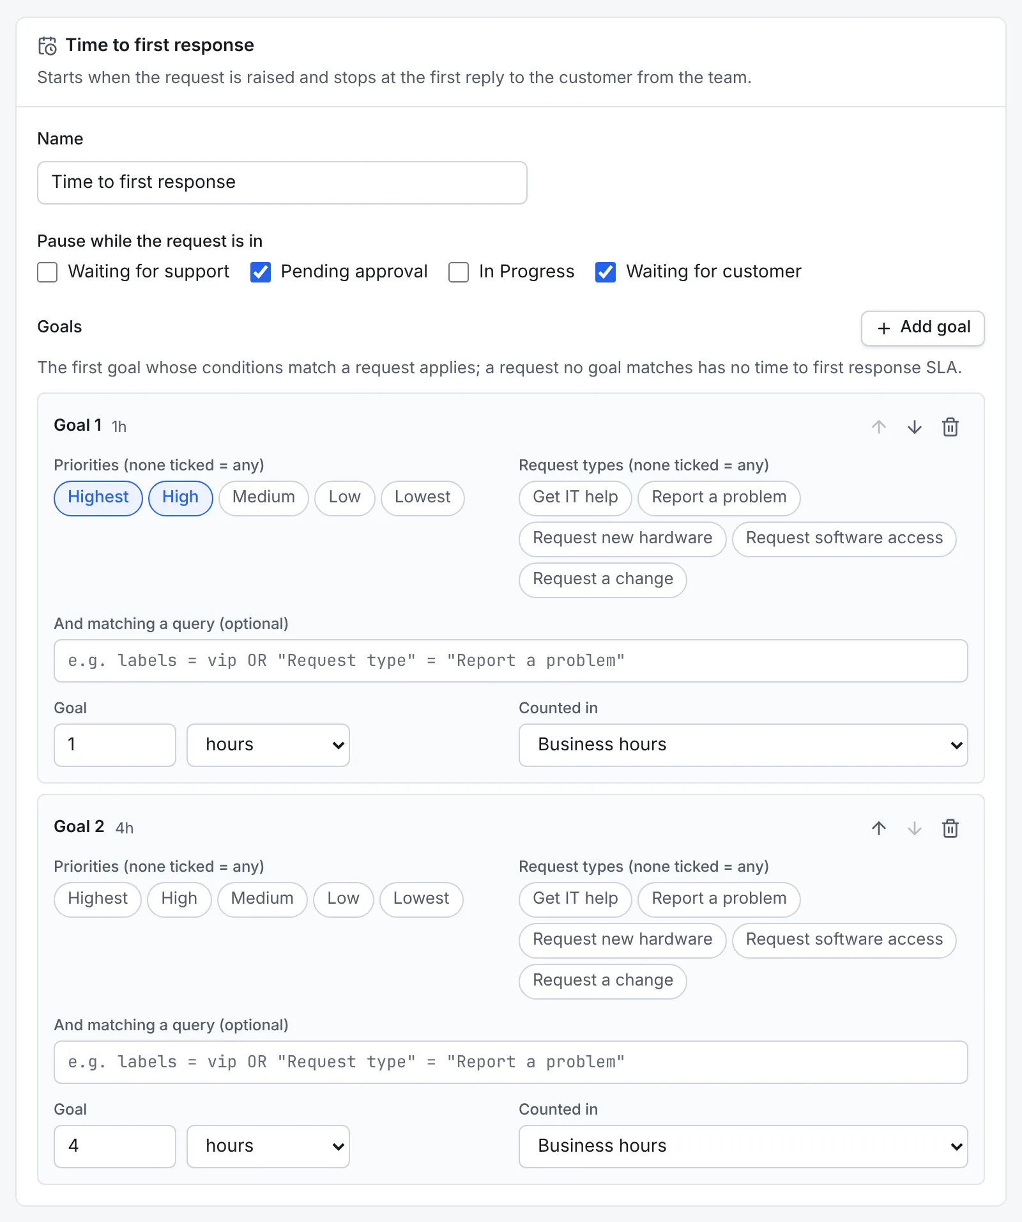This screenshot has height=1222, width=1022.
Task: Tick the Waiting for support checkbox
Action: click(x=47, y=272)
